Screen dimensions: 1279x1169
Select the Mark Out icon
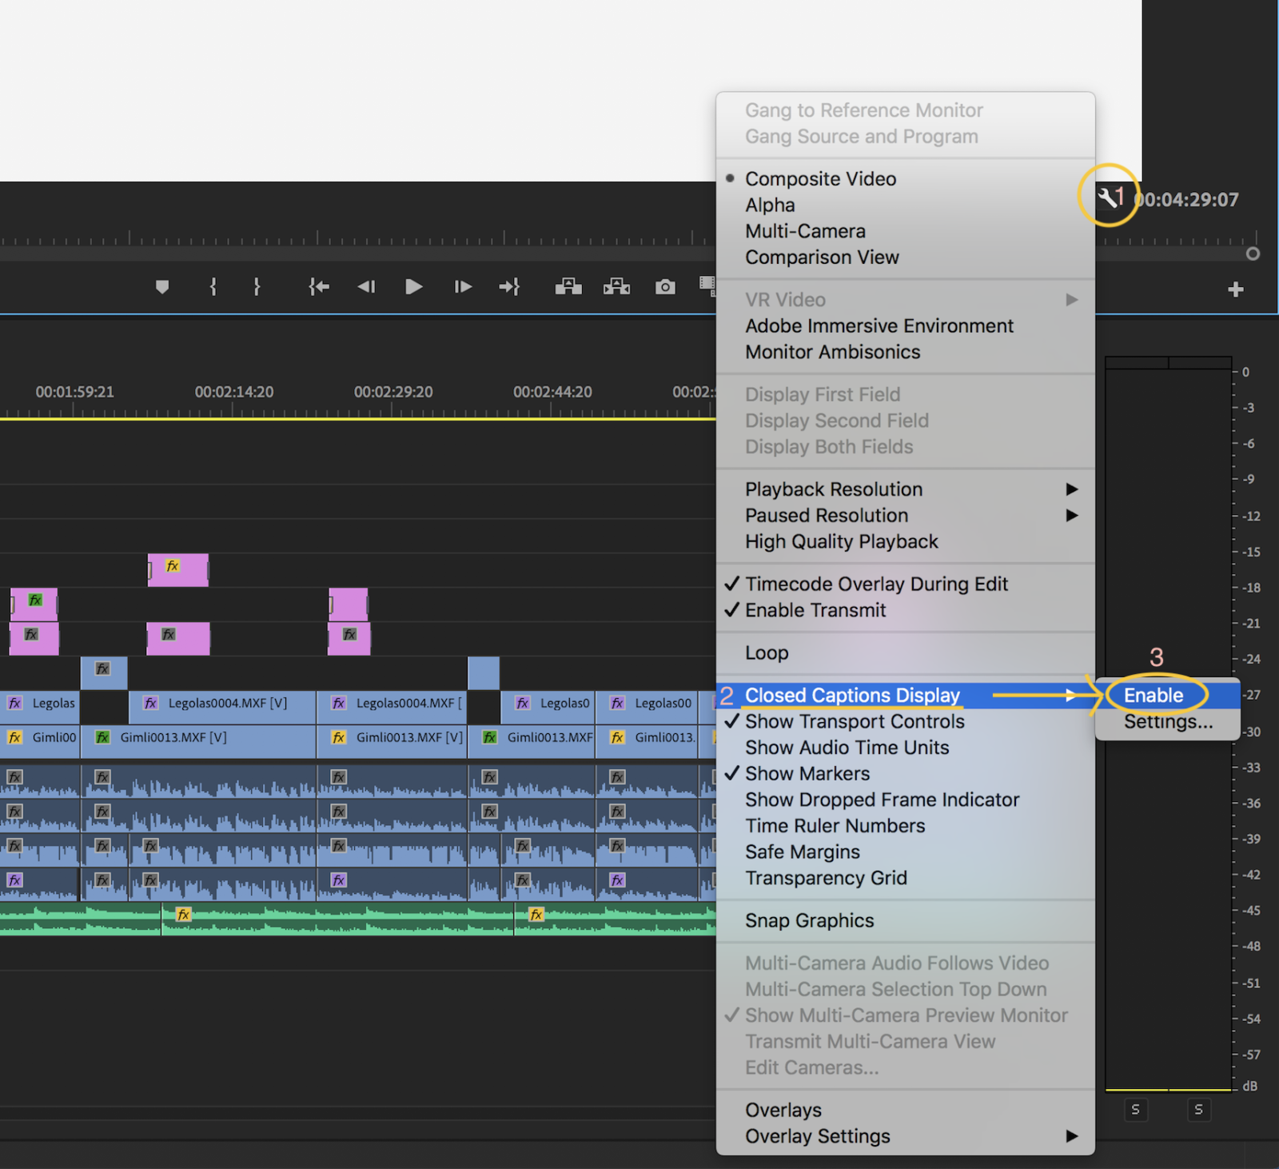pos(257,286)
